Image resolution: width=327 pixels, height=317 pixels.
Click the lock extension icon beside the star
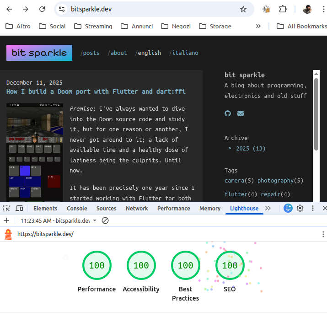266,9
